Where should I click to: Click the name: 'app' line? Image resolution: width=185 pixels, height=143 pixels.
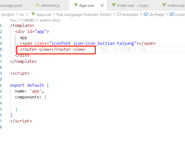tap(29, 91)
